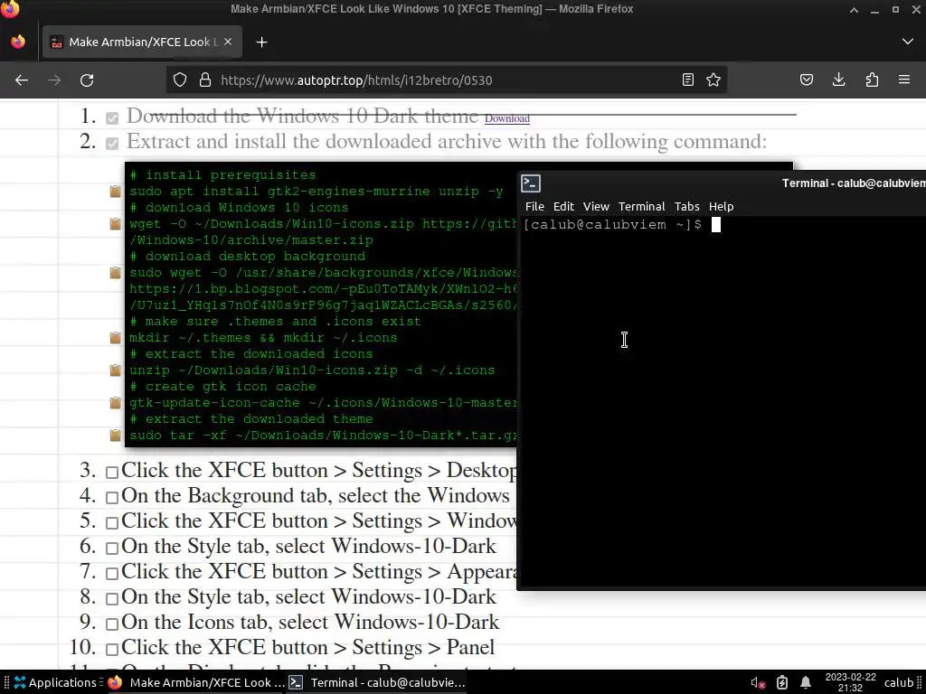Open Pocket save icon in toolbar
Image resolution: width=926 pixels, height=694 pixels.
(806, 80)
